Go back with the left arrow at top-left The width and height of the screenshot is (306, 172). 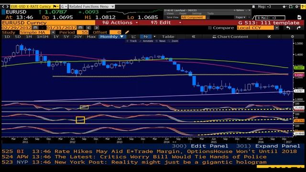pos(3,7)
